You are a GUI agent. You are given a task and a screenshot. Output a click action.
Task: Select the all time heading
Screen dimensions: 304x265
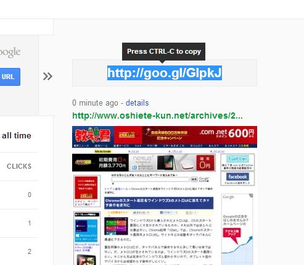(17, 136)
